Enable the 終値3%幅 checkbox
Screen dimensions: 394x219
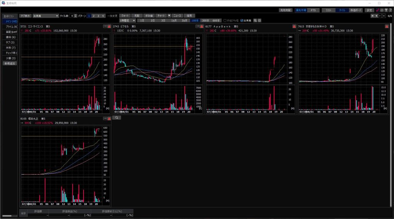click(225, 20)
